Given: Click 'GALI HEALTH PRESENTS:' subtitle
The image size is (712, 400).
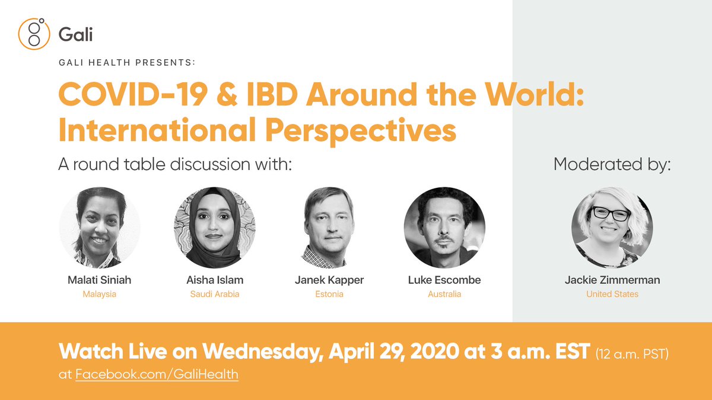Looking at the screenshot, I should (127, 62).
